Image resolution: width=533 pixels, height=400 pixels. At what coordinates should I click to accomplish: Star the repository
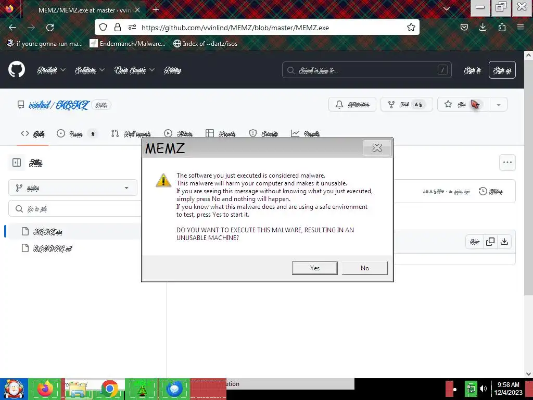pyautogui.click(x=464, y=104)
